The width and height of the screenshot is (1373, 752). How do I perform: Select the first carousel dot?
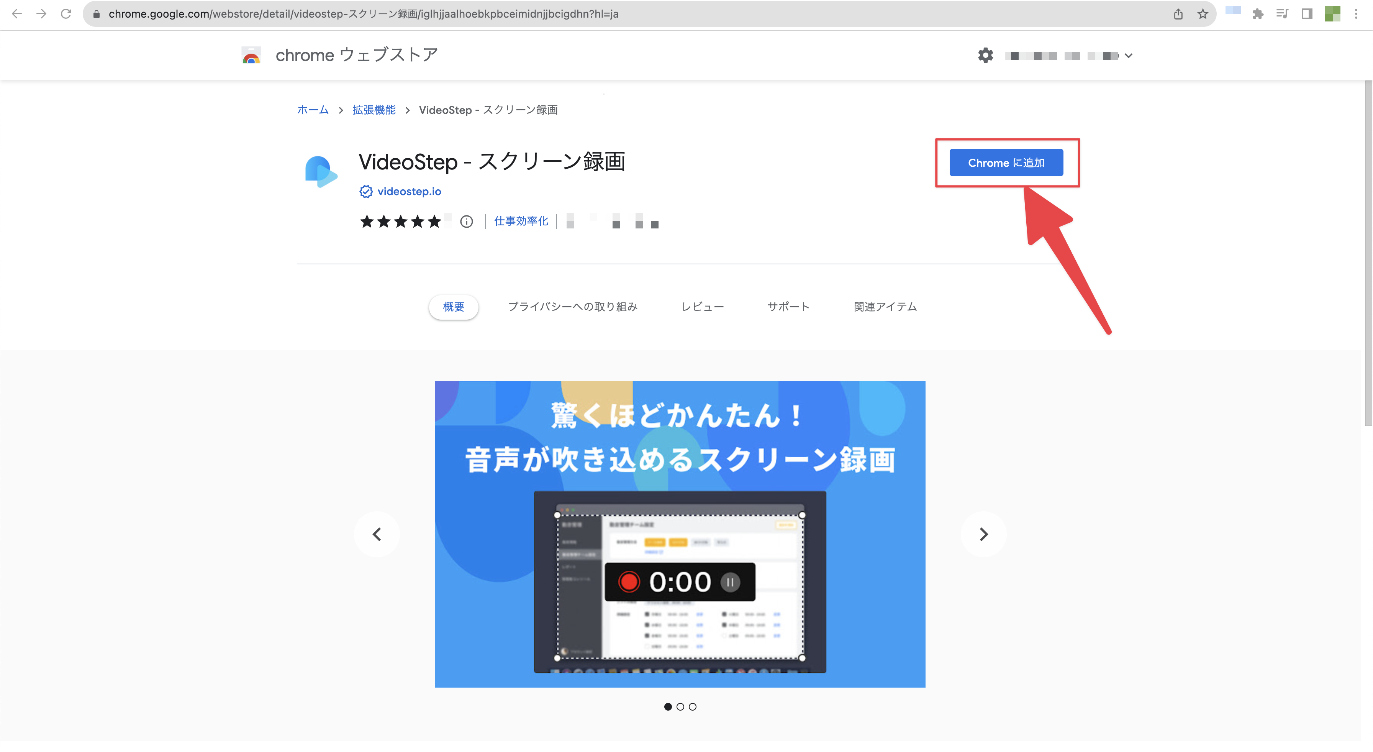click(x=667, y=707)
